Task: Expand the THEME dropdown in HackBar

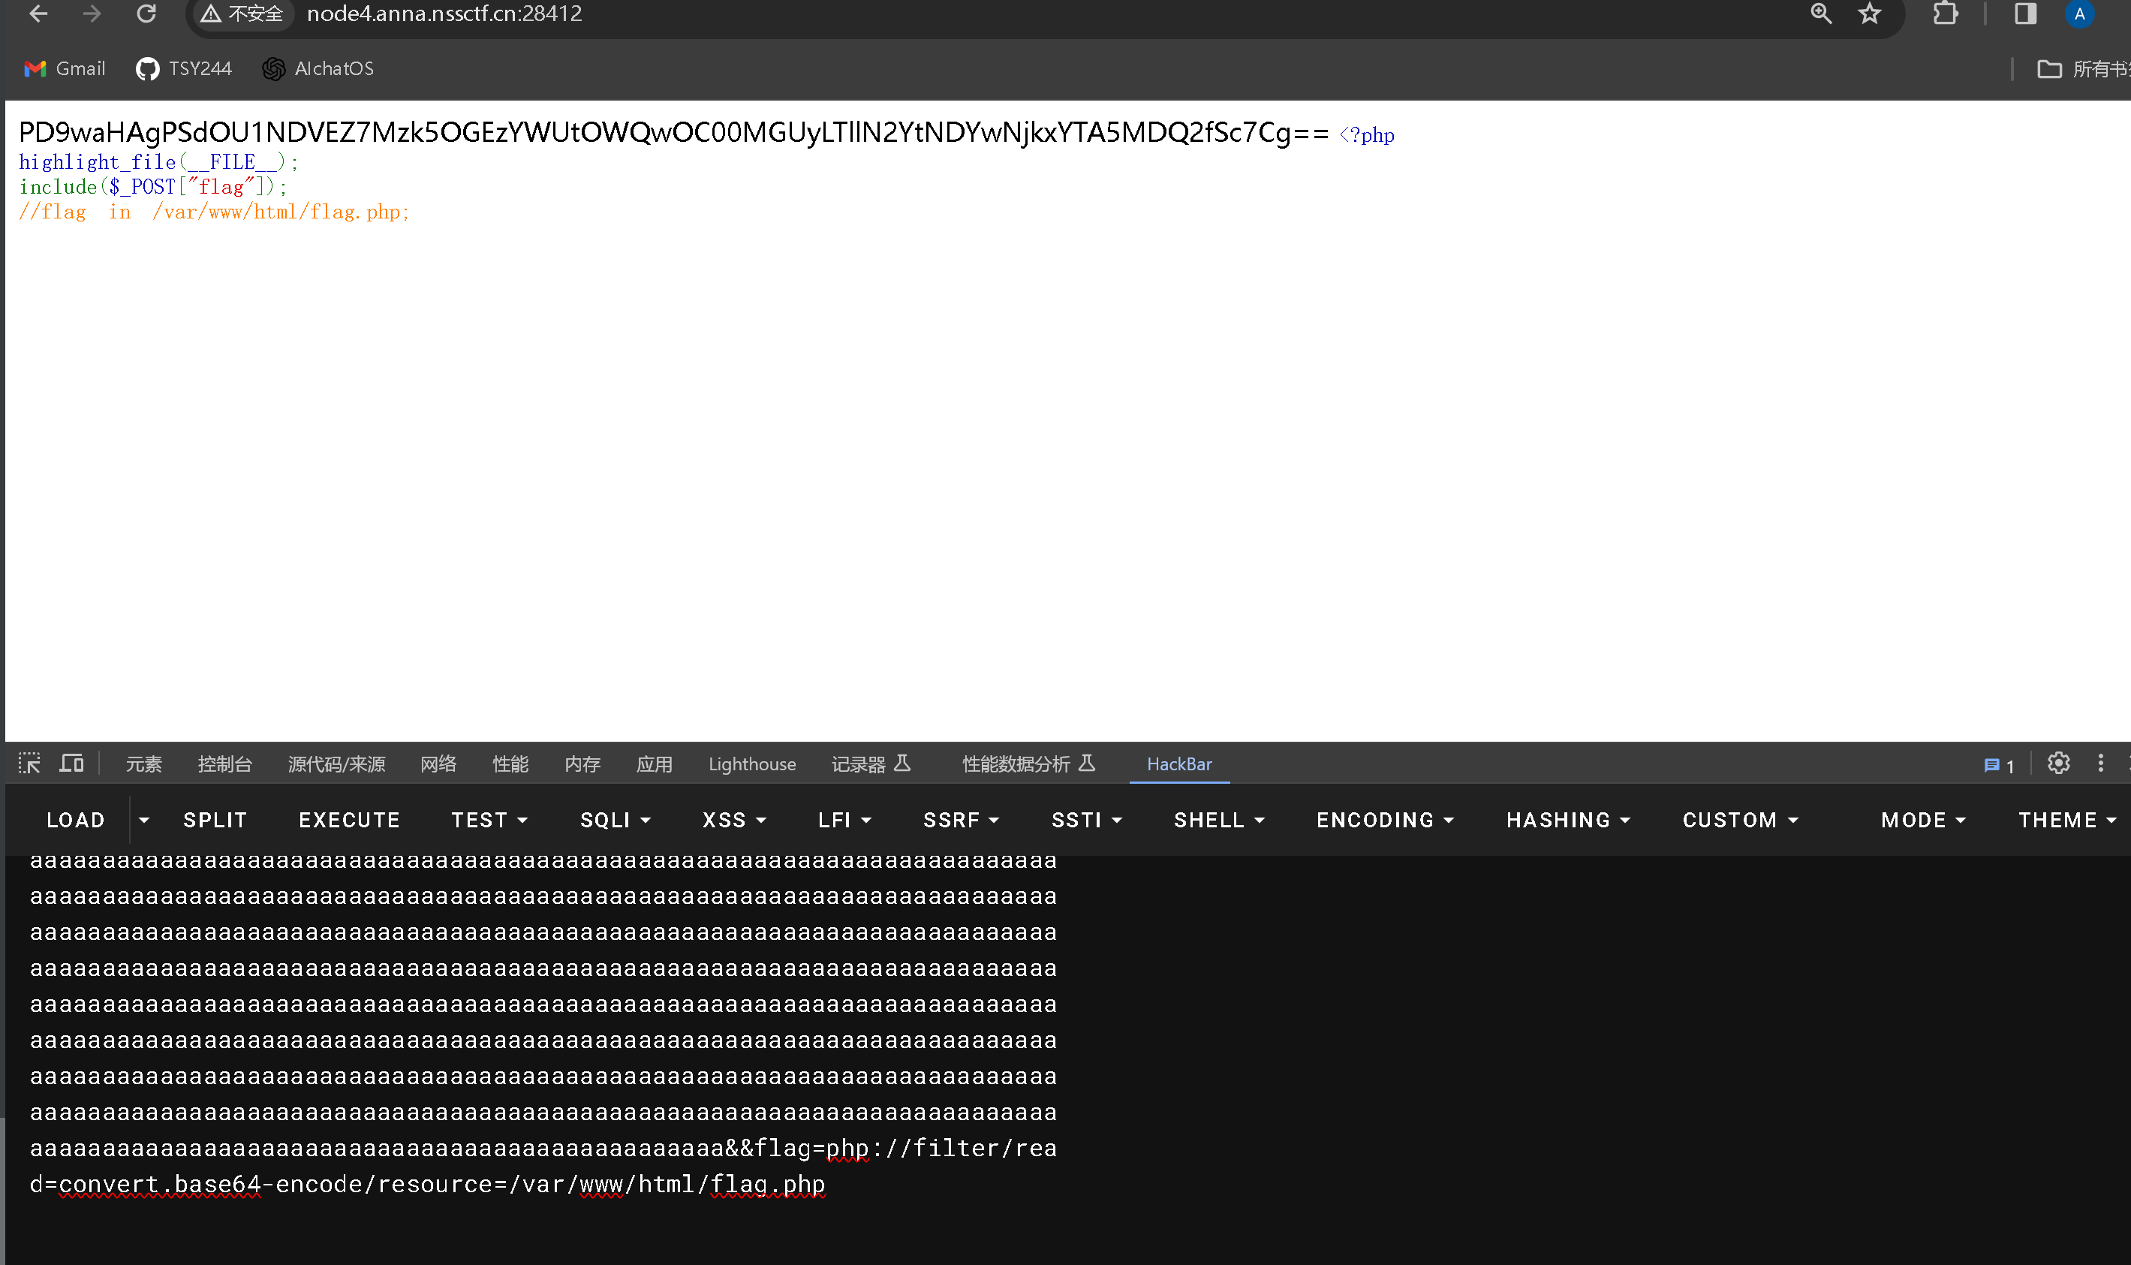Action: [2069, 819]
